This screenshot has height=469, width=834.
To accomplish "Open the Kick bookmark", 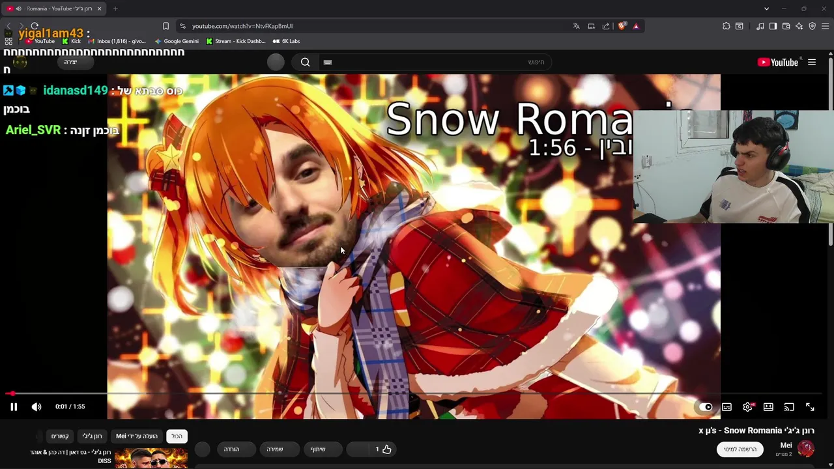I will (x=71, y=41).
